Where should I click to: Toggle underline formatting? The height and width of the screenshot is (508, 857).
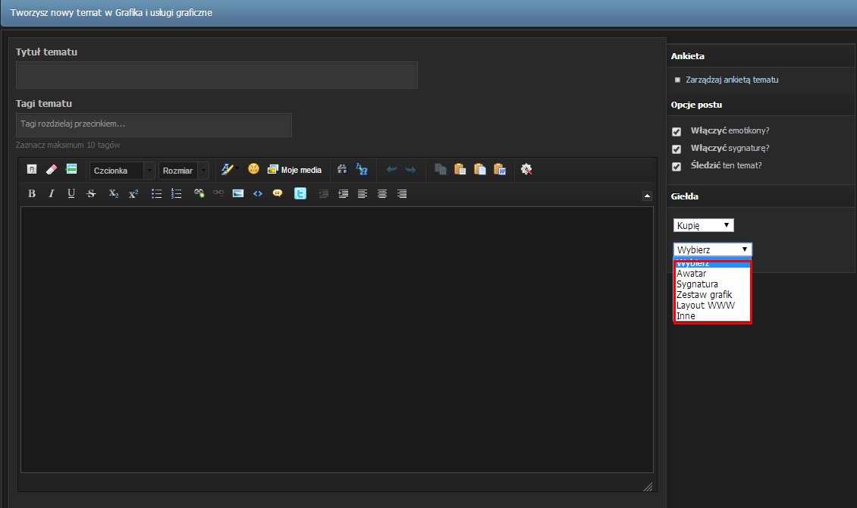(71, 193)
